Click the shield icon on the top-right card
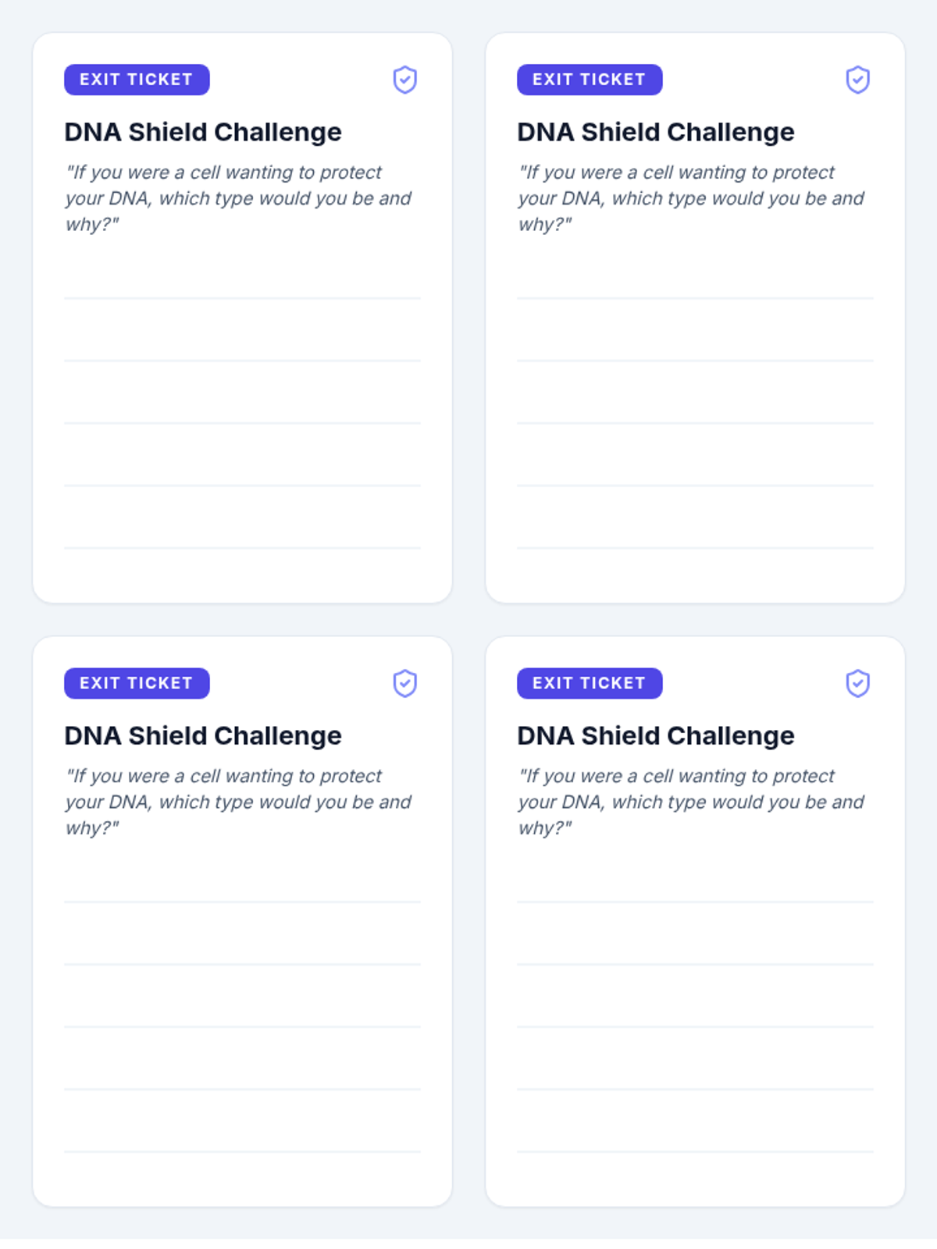 (x=857, y=80)
